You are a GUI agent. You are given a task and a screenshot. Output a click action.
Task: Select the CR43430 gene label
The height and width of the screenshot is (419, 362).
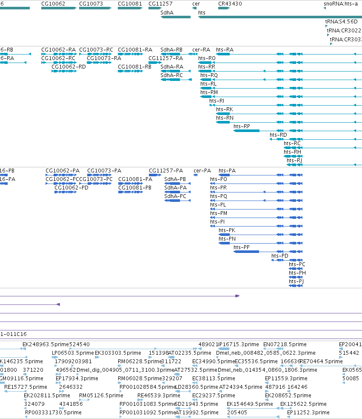[230, 4]
